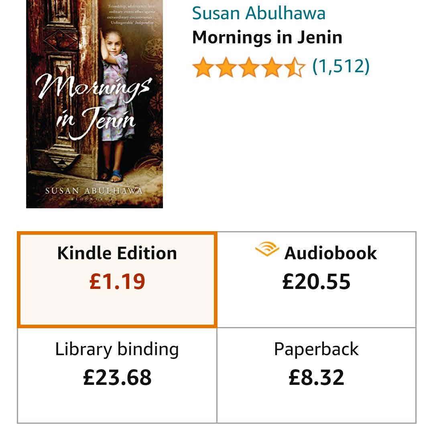Click author name printed on book cover
Screen dimensions: 433x433
click(94, 191)
